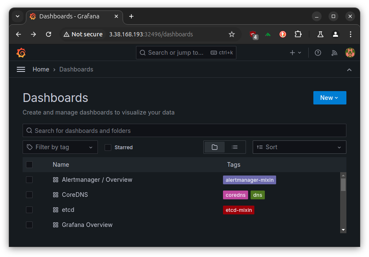Open the hamburger navigation menu
This screenshot has width=369, height=257.
(21, 69)
